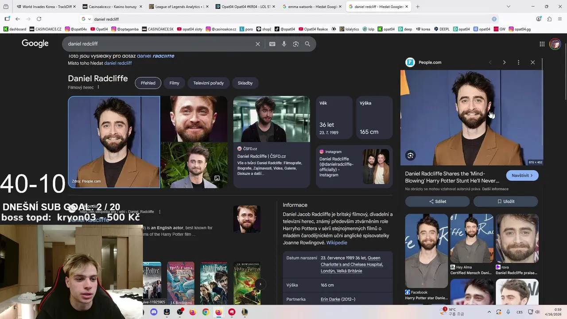This screenshot has height=319, width=567.
Task: Open three-dot menu in image preview panel
Action: point(518,62)
